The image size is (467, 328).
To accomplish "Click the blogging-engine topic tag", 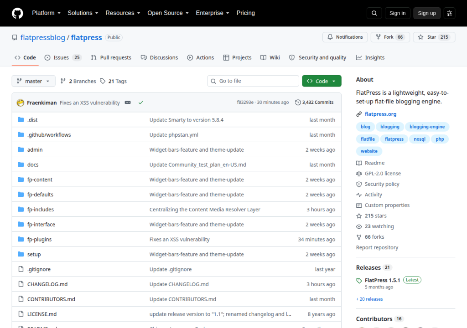I will [x=427, y=127].
